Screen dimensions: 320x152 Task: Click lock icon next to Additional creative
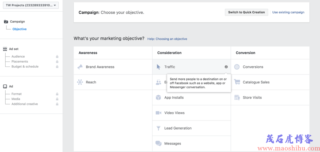[x=57, y=104]
